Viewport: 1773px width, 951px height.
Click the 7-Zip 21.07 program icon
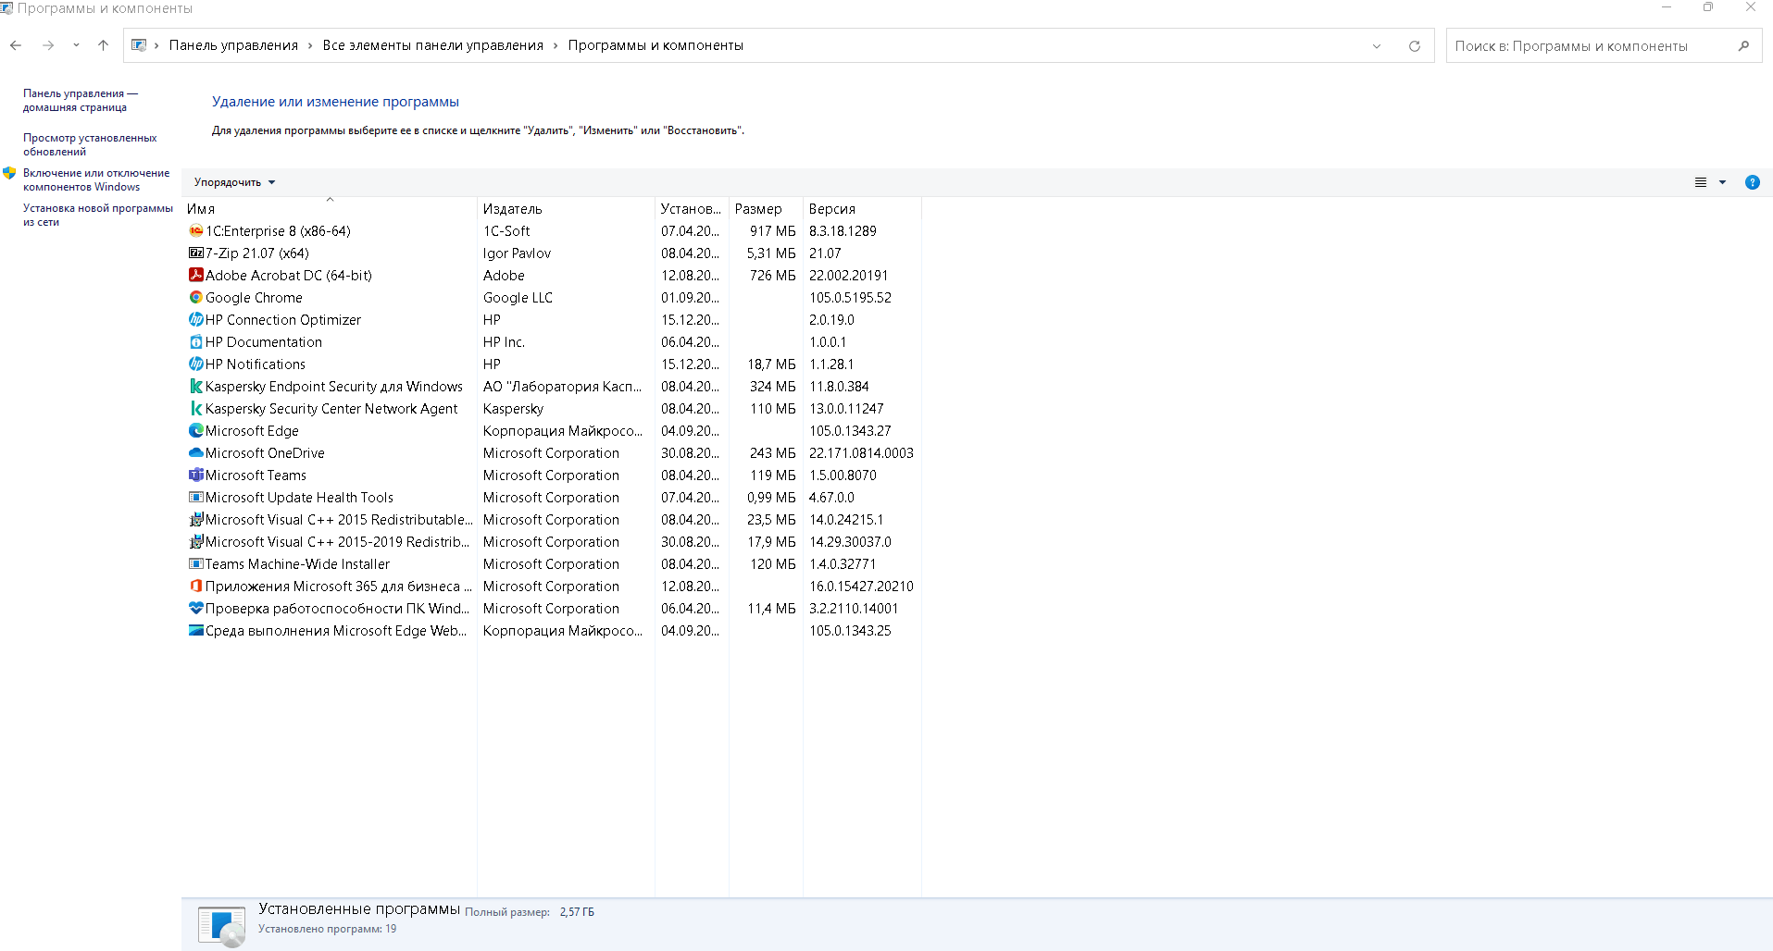(x=196, y=253)
